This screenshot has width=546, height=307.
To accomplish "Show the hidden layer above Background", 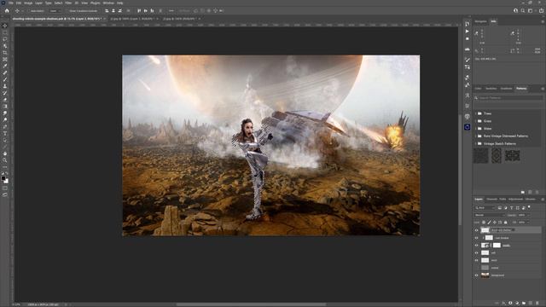I will coord(476,268).
